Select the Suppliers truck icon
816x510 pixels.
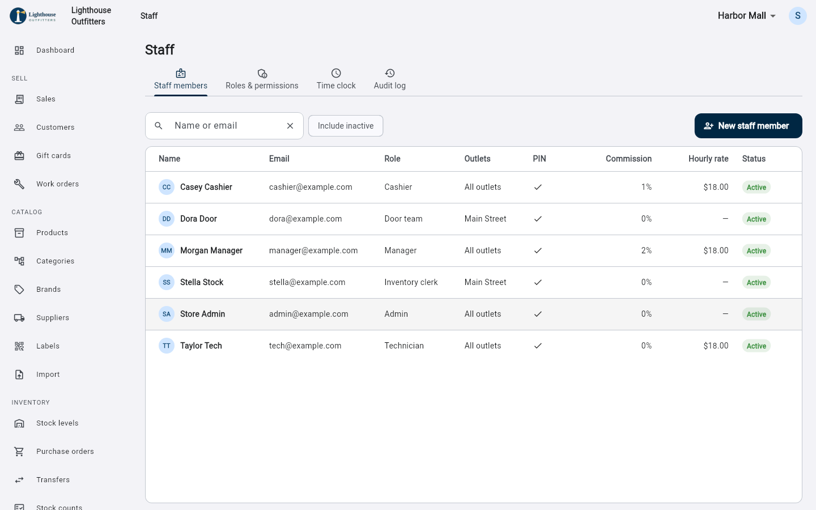pos(19,318)
